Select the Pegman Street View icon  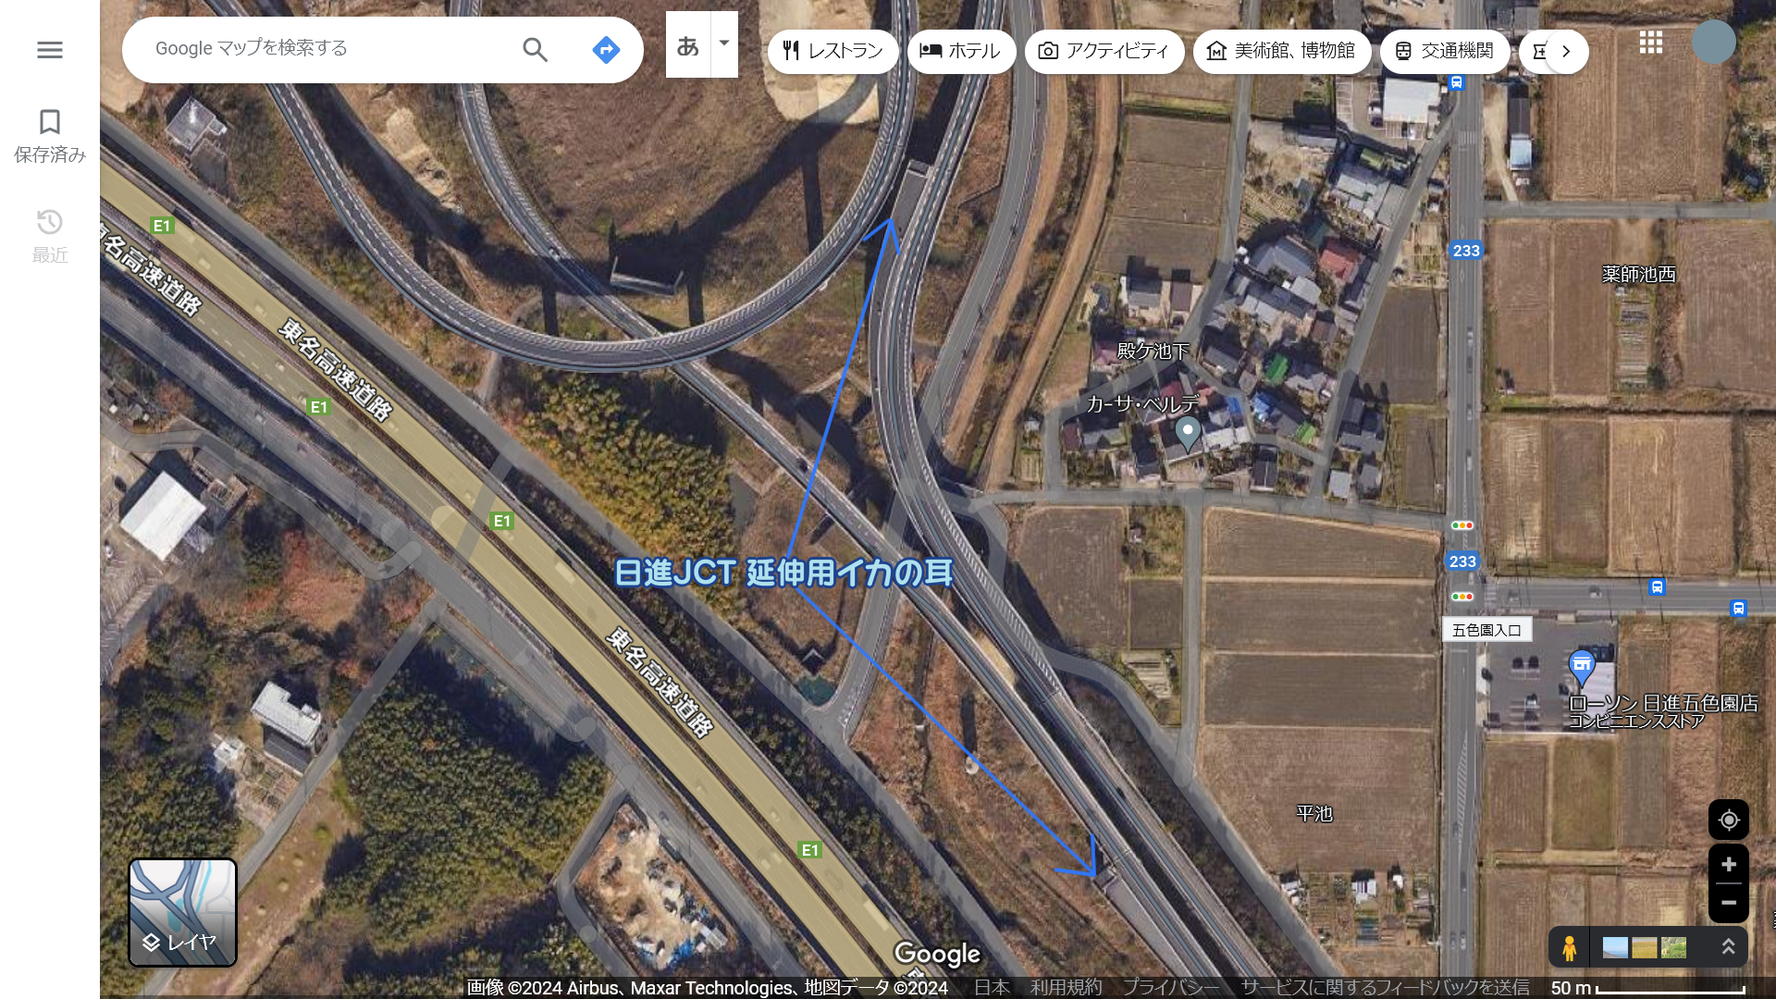coord(1569,948)
